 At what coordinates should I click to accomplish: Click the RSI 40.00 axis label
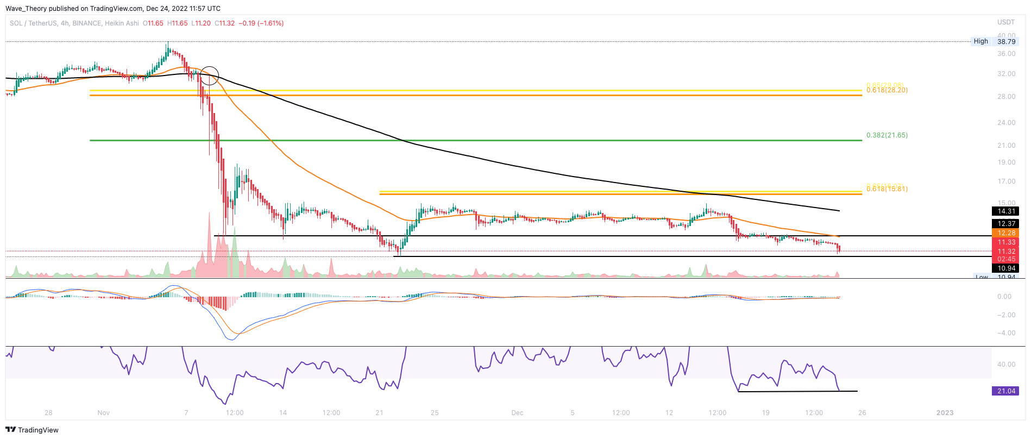coord(1006,365)
